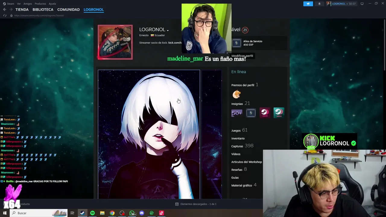Click the 50+ games collector badge

[237, 113]
